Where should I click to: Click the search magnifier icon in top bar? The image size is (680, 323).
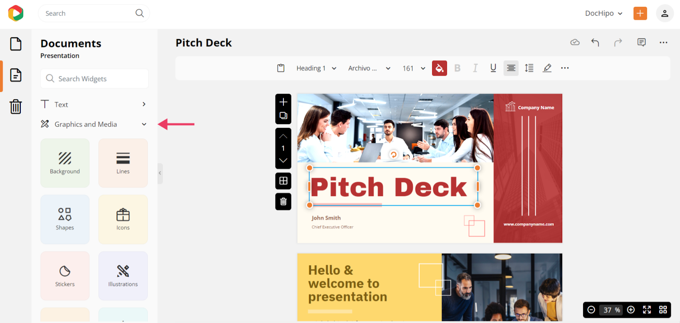139,13
